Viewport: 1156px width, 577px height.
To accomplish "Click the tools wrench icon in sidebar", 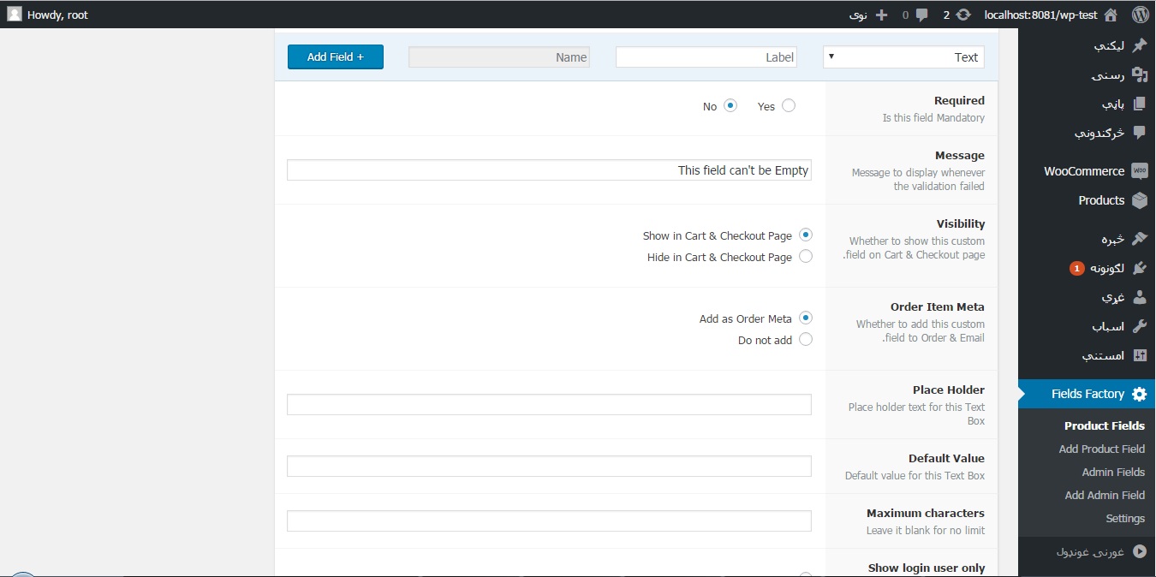I will pos(1140,326).
